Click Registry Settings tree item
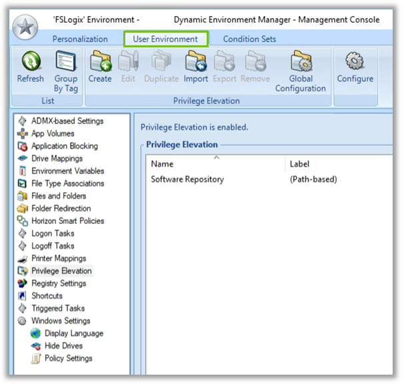Image resolution: width=402 pixels, height=384 pixels. tap(59, 283)
